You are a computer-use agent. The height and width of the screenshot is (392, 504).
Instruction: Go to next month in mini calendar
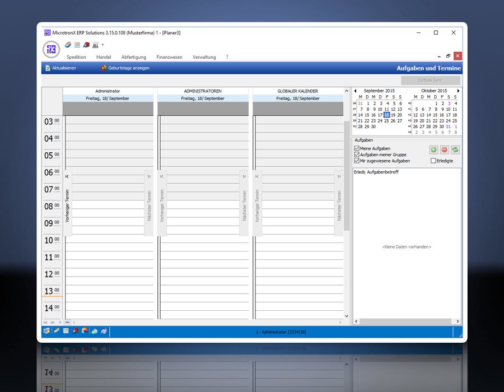(x=458, y=91)
